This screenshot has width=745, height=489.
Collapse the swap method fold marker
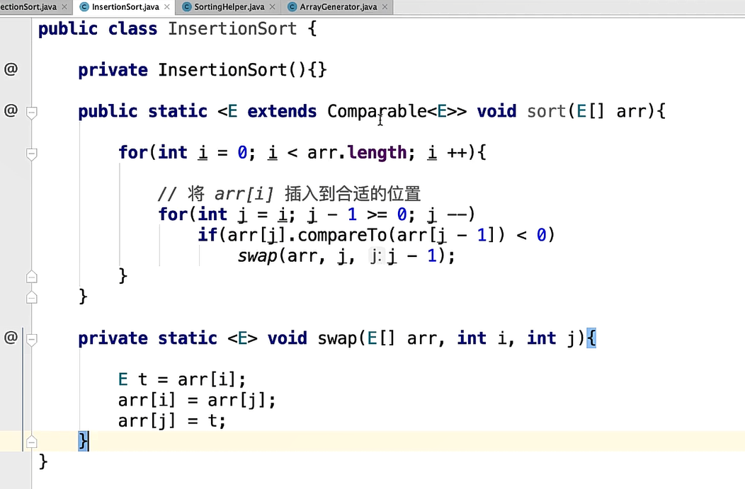tap(31, 340)
